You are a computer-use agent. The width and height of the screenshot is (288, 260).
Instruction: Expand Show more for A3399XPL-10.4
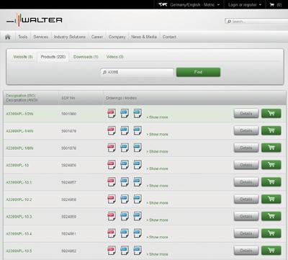tap(158, 237)
